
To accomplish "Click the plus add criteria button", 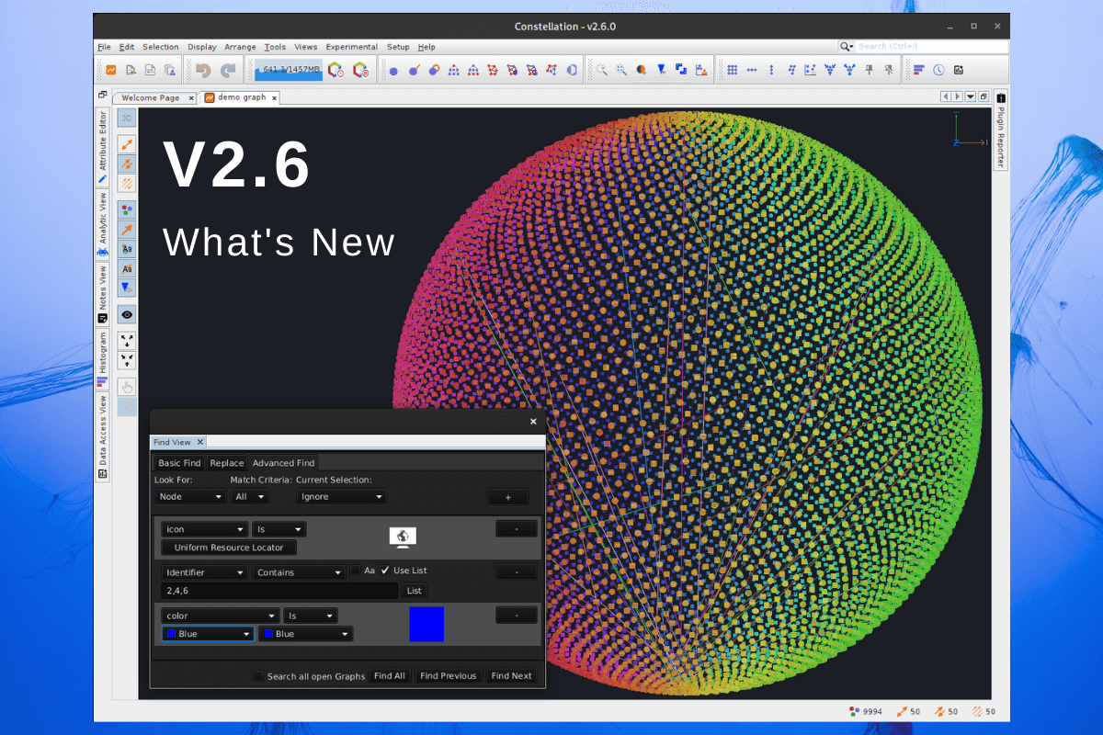I will (x=508, y=497).
